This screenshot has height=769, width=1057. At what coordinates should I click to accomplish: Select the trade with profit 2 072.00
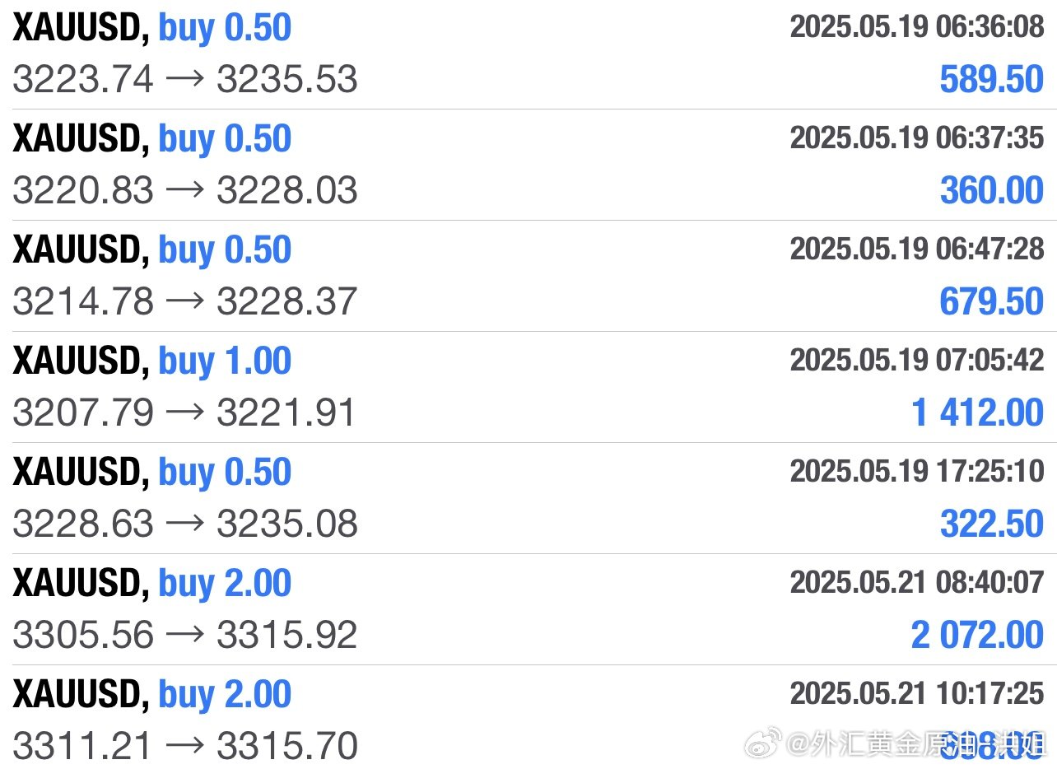528,609
